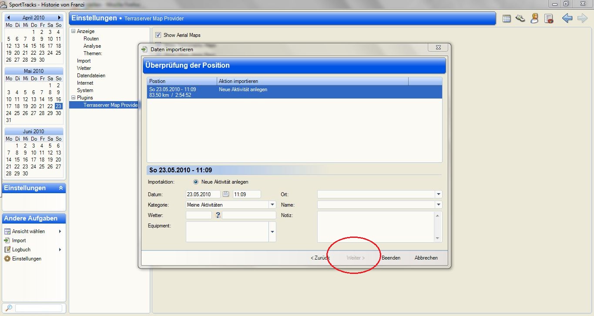Image resolution: width=594 pixels, height=316 pixels.
Task: Click the weather help question mark icon
Action: click(218, 215)
